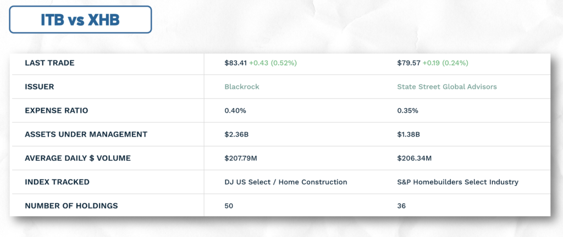563x237 pixels.
Task: Click ITB last trade price $83.41
Action: point(235,63)
